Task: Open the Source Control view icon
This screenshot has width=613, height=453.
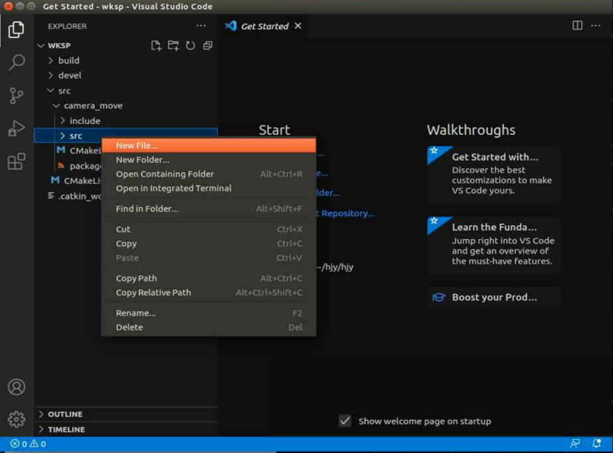Action: tap(16, 96)
